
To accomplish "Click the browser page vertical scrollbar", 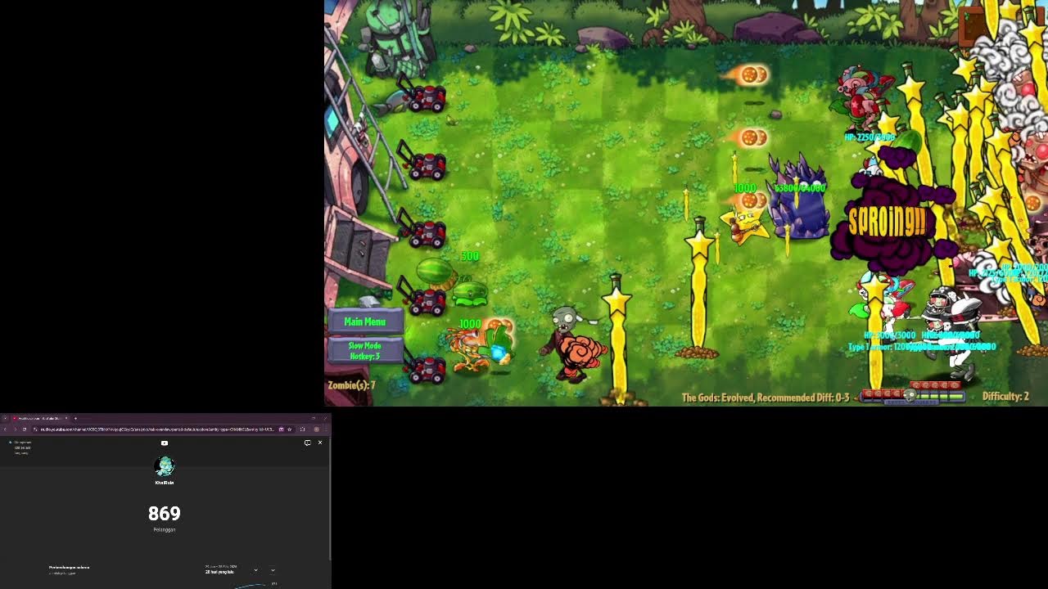I will 330,499.
